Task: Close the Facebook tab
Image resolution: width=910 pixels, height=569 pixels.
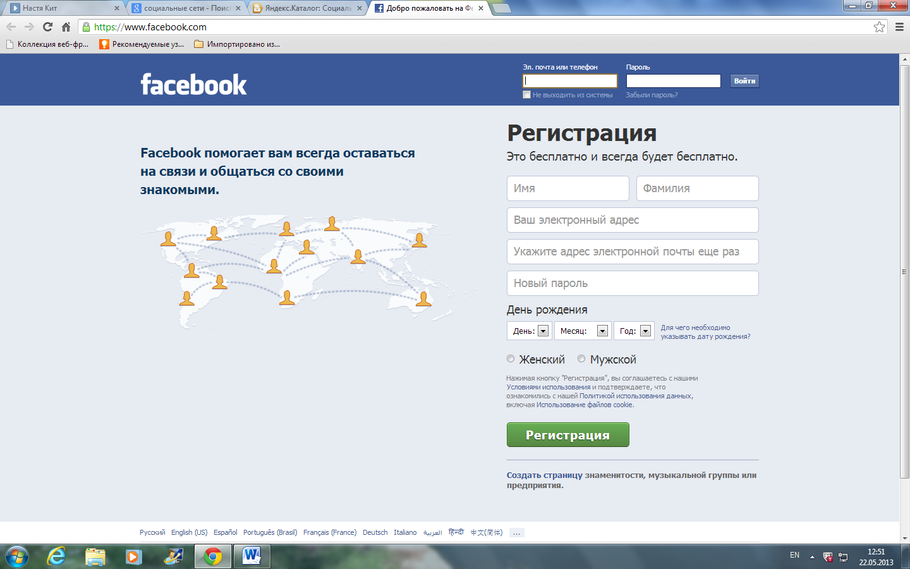Action: coord(481,8)
